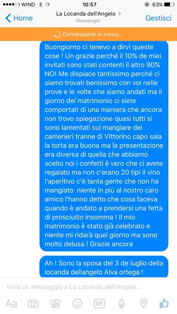Screen dimensions: 177x314
Task: Tap the Messenger subtitle under the title
Action: [88, 21]
